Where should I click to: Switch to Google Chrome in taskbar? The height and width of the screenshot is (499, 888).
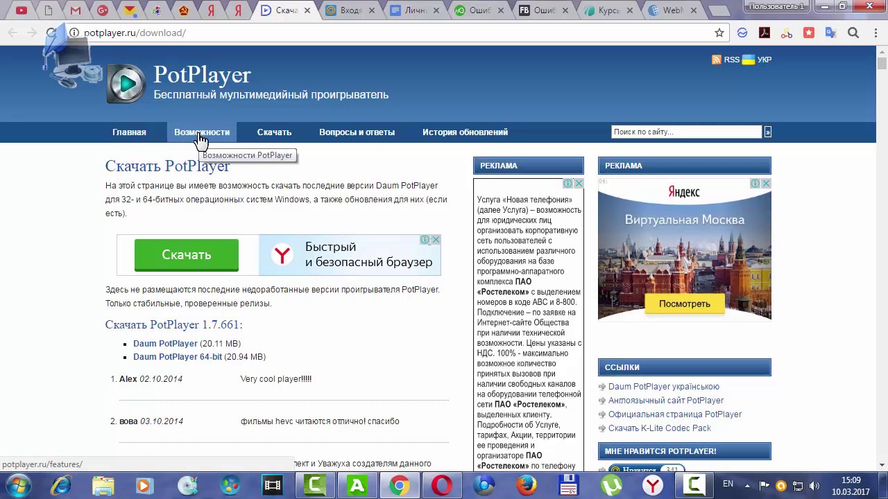click(400, 485)
